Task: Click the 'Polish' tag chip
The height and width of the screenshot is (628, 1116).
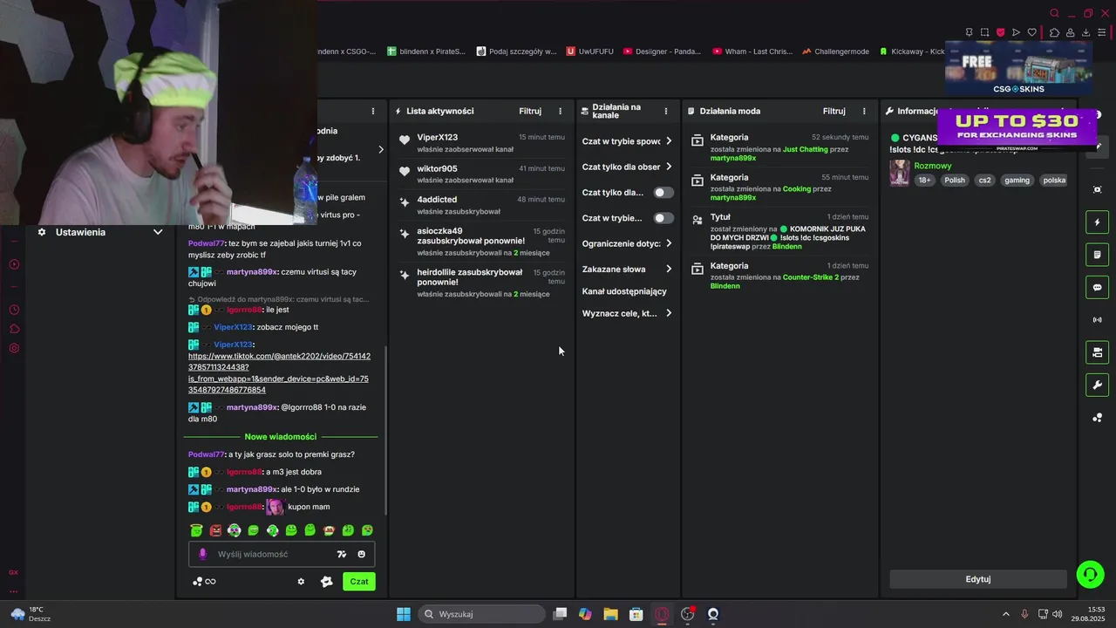Action: pyautogui.click(x=955, y=181)
